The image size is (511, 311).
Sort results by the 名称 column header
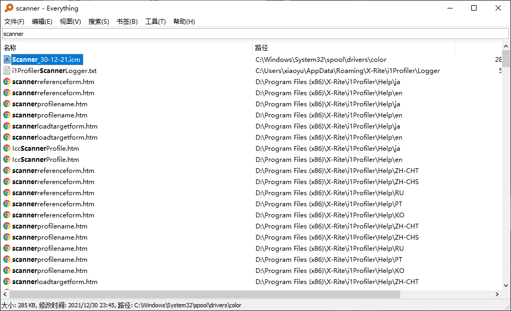point(126,48)
